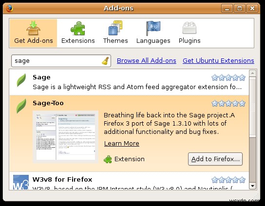Select the Sage add-on title
The width and height of the screenshot is (265, 206).
tap(41, 77)
